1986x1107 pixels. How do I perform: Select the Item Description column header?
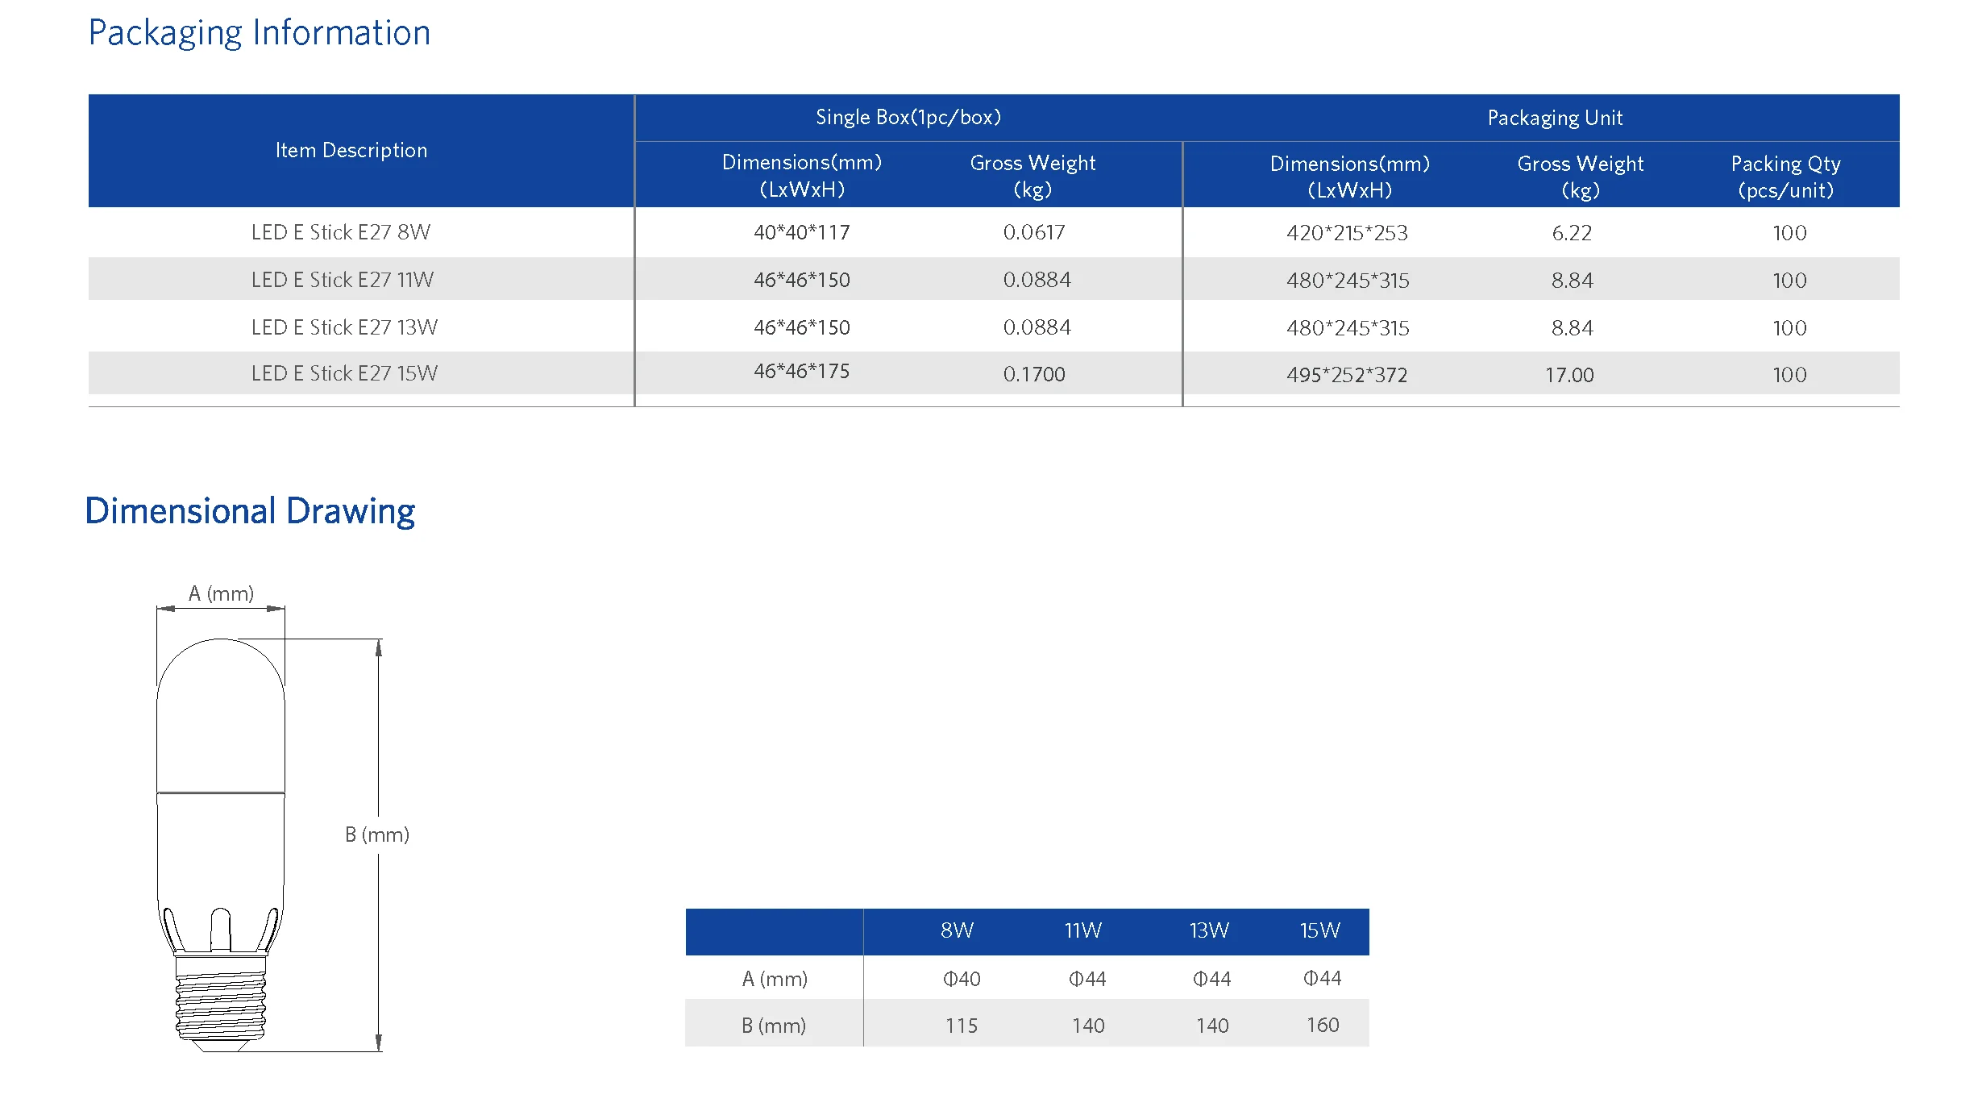point(351,151)
